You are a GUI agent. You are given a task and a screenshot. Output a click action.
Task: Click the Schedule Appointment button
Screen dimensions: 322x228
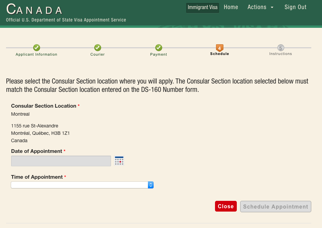coord(276,207)
